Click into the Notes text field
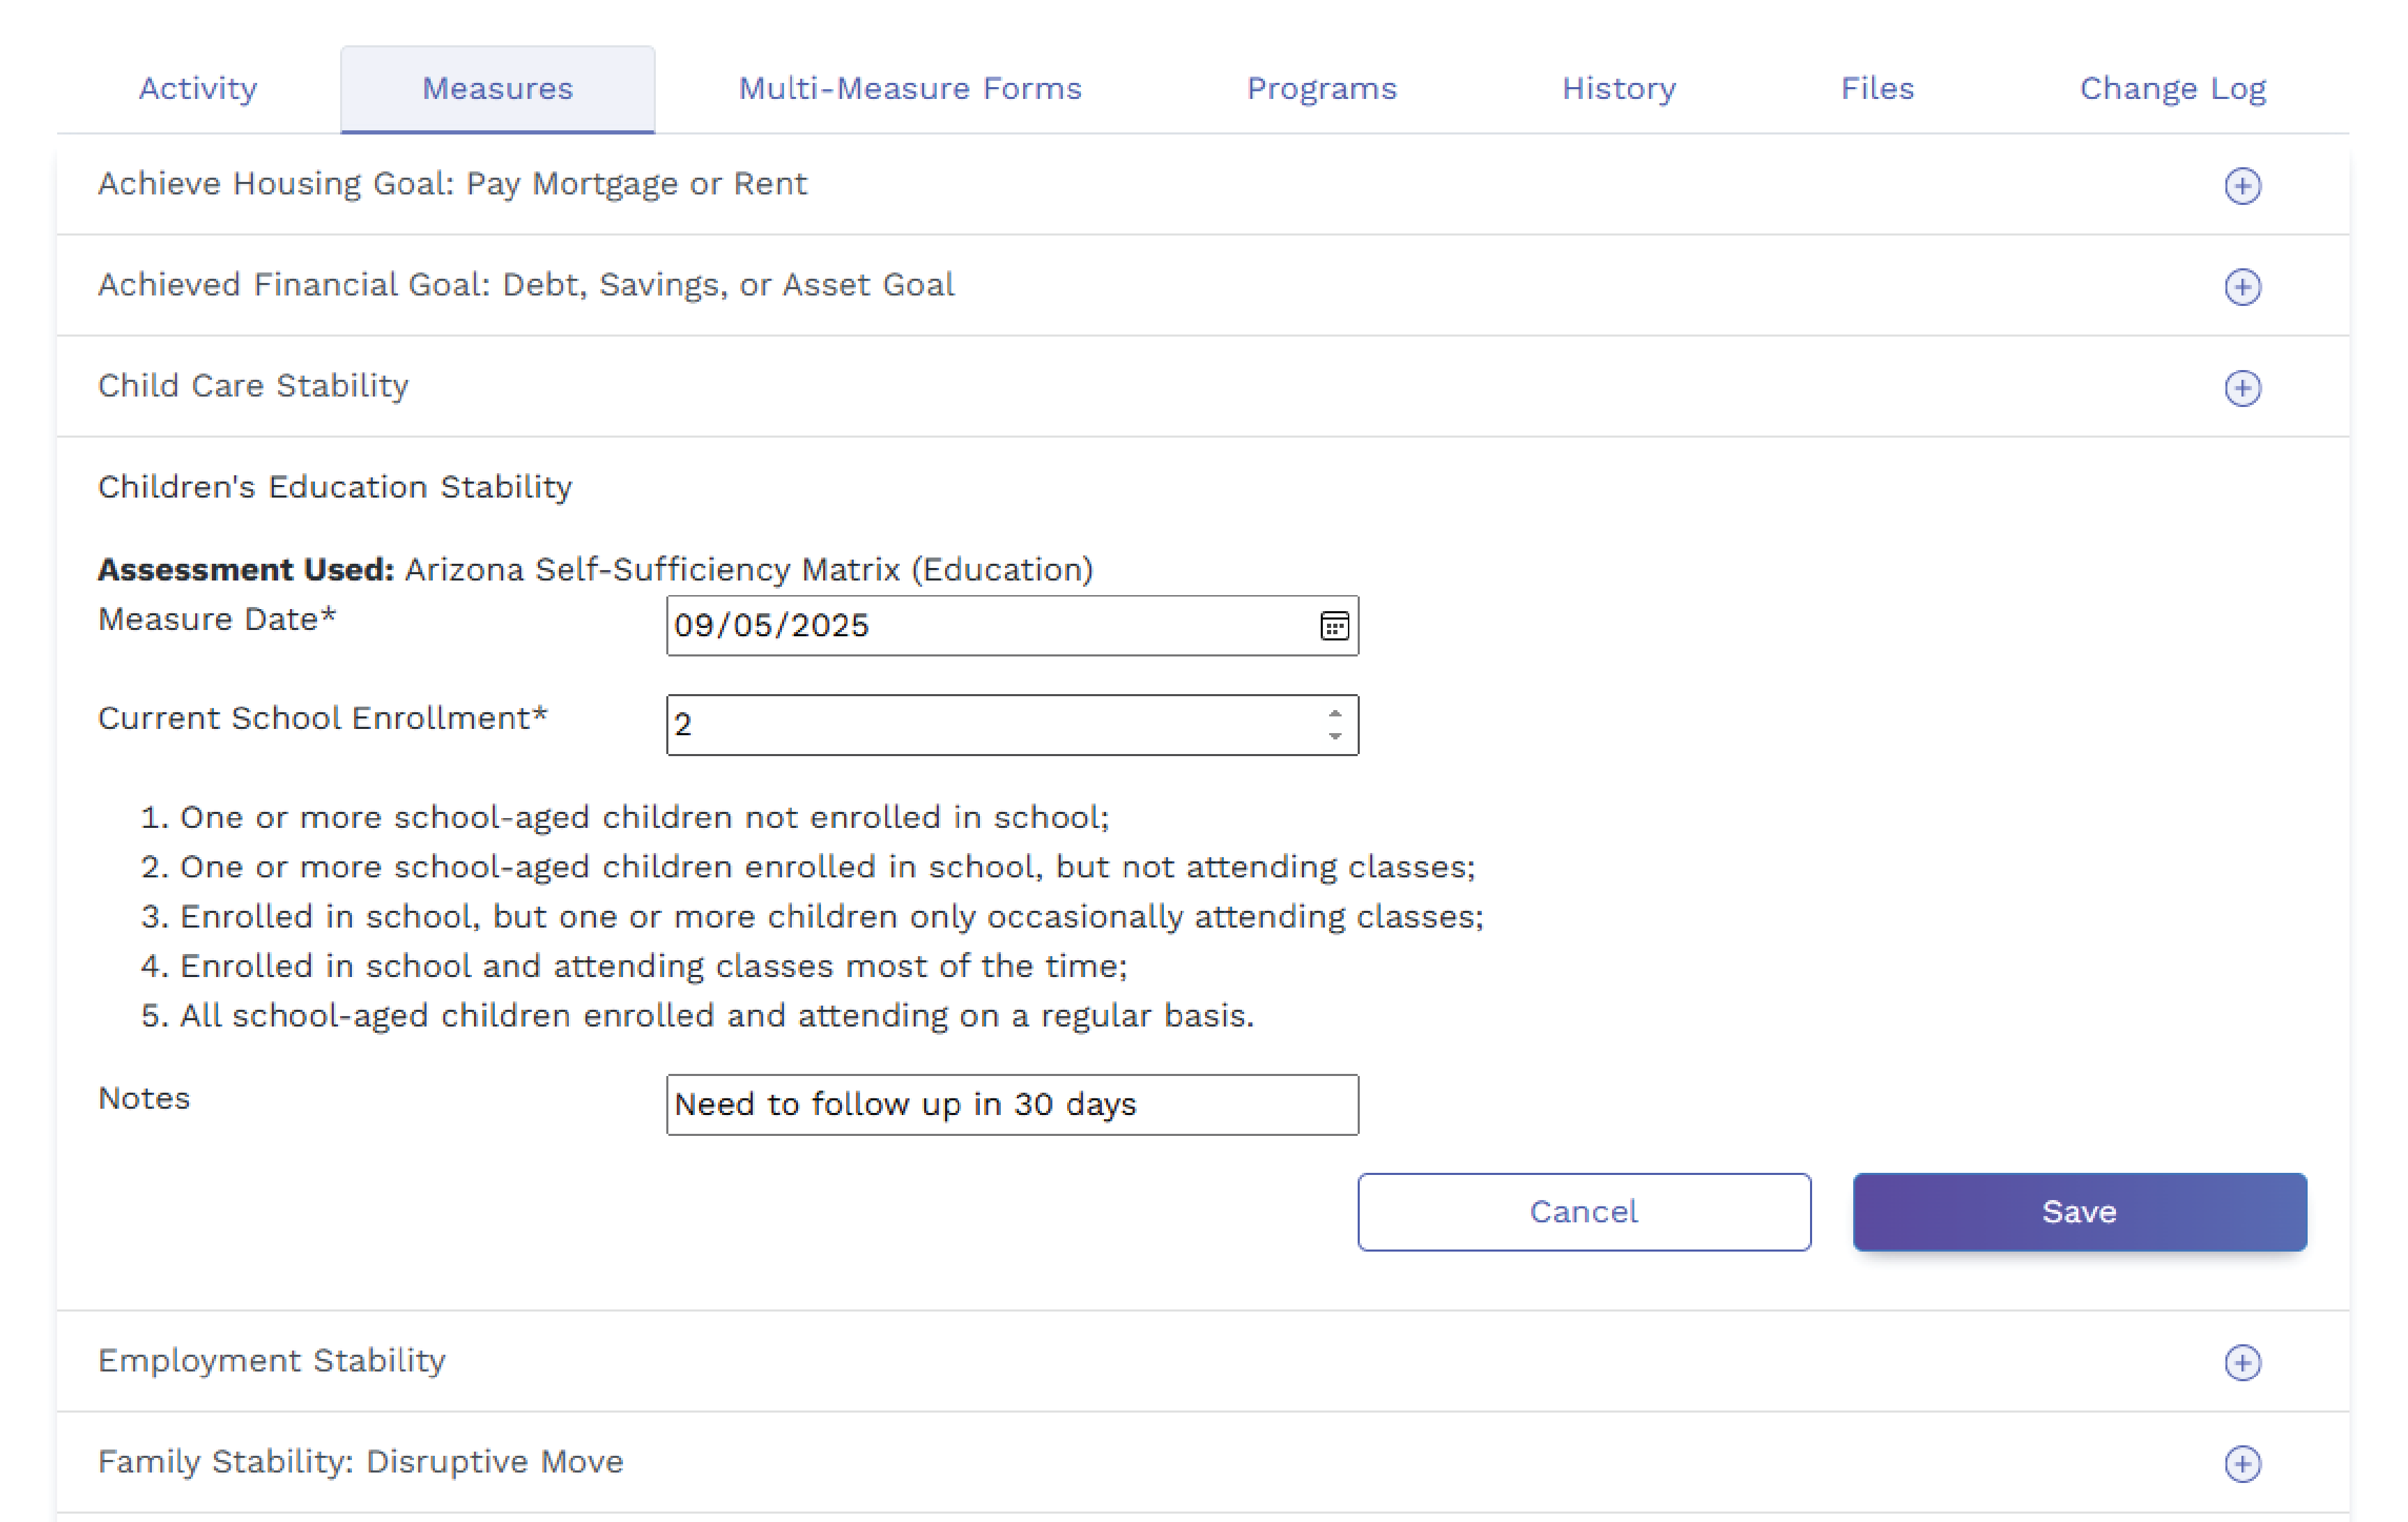Image resolution: width=2408 pixels, height=1522 pixels. click(x=1011, y=1105)
